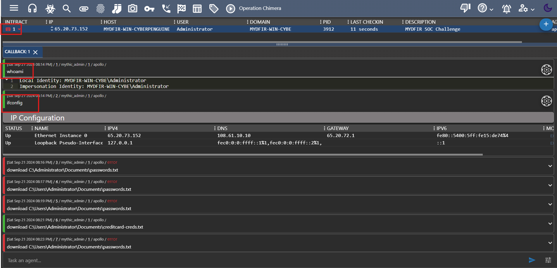Click the DESCRIPTION column header
Image resolution: width=557 pixels, height=268 pixels.
pos(420,22)
